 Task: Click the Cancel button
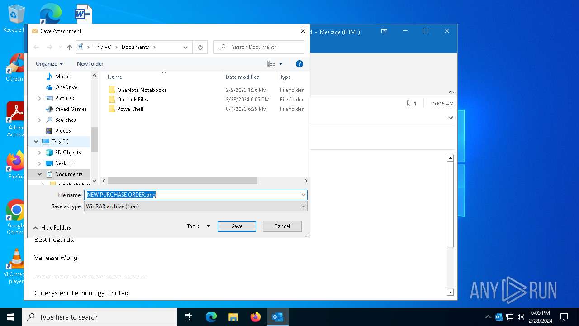coord(282,226)
